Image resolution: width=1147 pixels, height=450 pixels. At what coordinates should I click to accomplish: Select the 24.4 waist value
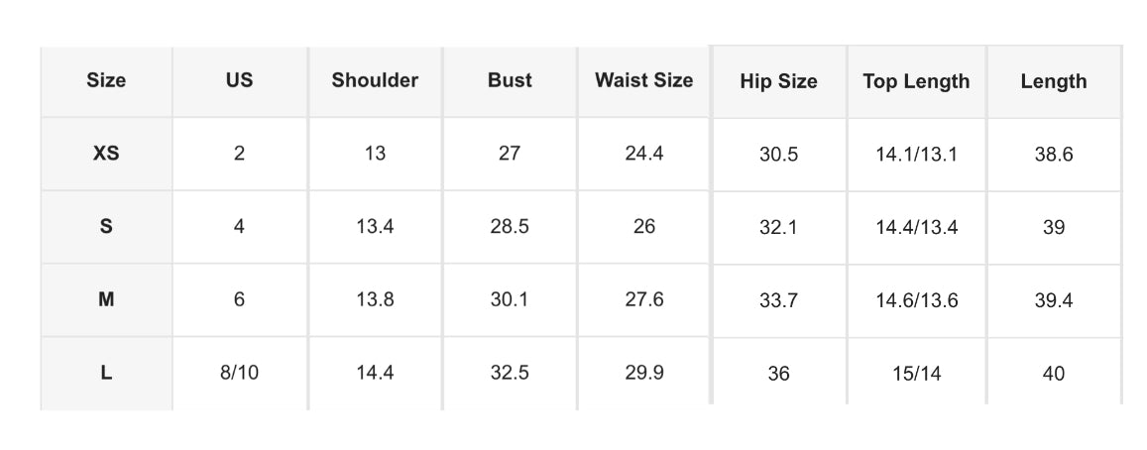pos(643,154)
